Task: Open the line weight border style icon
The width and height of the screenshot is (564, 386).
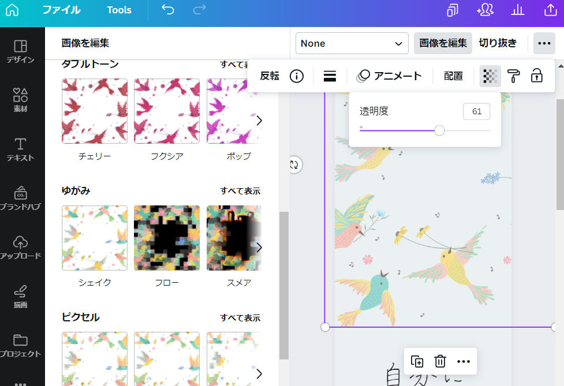Action: [x=330, y=76]
